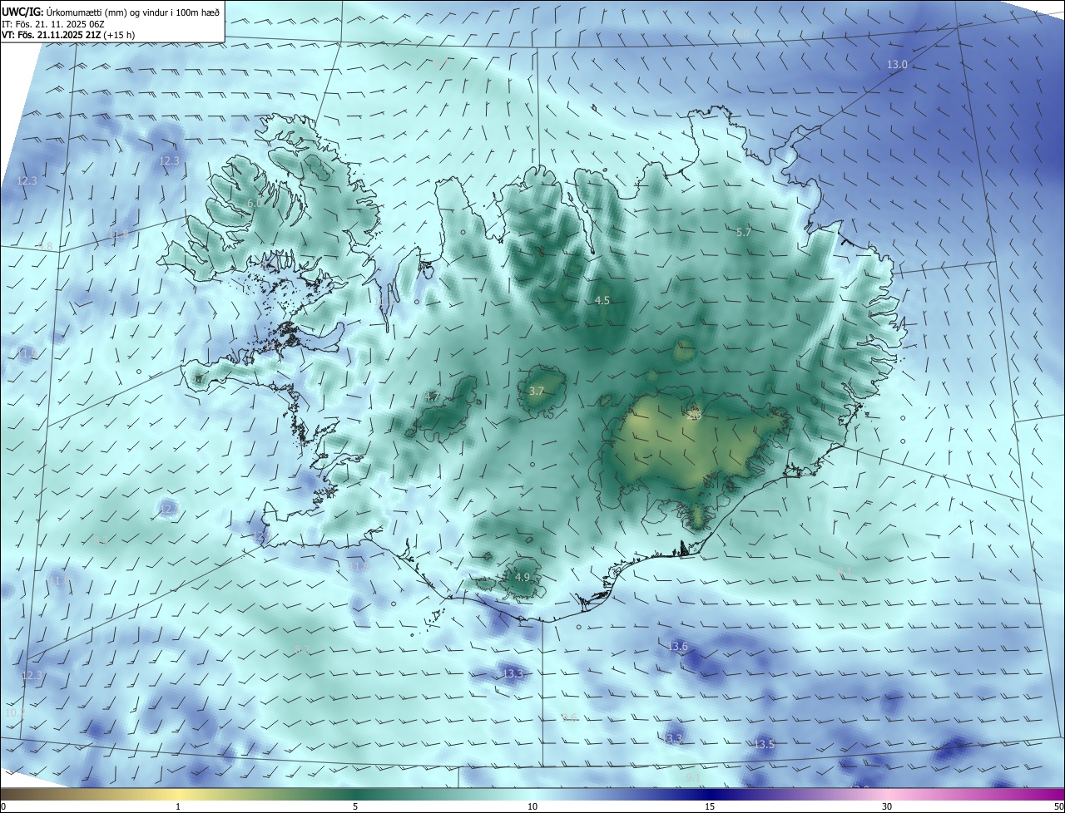Click the "5" tick on the color scale

(x=355, y=806)
